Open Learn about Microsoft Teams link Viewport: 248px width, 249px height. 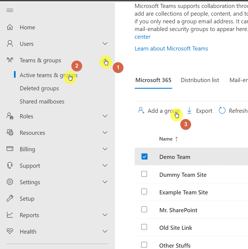click(171, 49)
